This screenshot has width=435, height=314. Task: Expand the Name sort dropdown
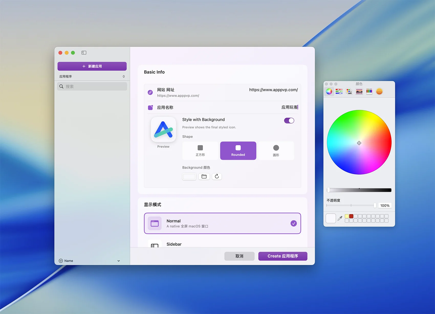click(118, 261)
